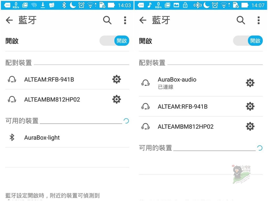268x201 pixels.
Task: Tap headset icon beside right ALTEAMBM812HP02
Action: (x=145, y=127)
